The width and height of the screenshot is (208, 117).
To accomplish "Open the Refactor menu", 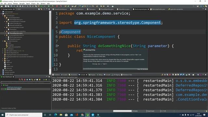I will coord(16,4).
